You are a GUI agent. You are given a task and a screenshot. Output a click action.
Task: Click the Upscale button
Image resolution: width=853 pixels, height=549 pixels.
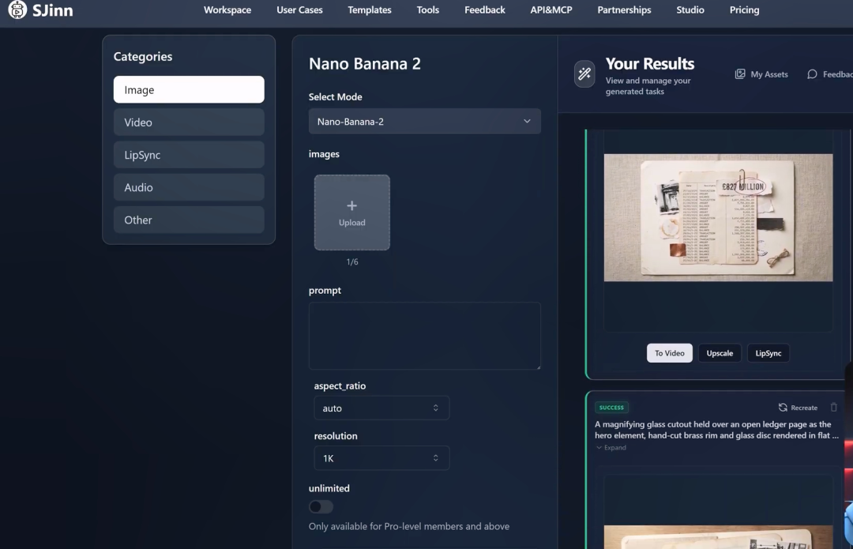pos(720,353)
